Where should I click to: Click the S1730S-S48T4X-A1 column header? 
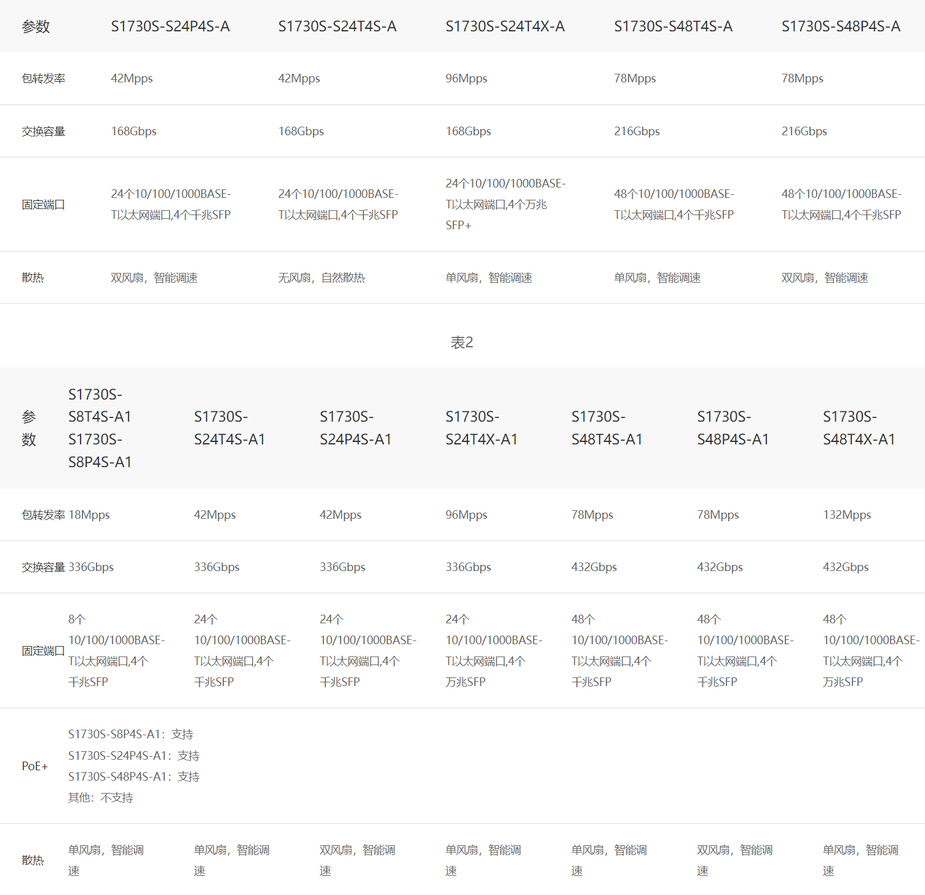point(859,428)
